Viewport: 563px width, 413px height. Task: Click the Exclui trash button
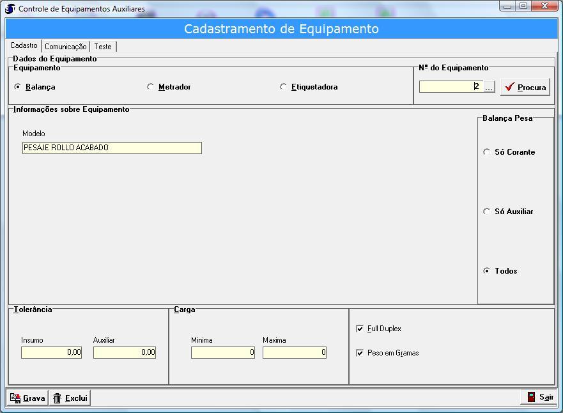coord(70,398)
